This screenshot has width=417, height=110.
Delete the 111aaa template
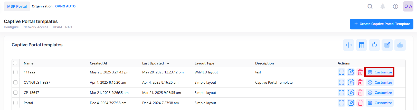[360, 72]
